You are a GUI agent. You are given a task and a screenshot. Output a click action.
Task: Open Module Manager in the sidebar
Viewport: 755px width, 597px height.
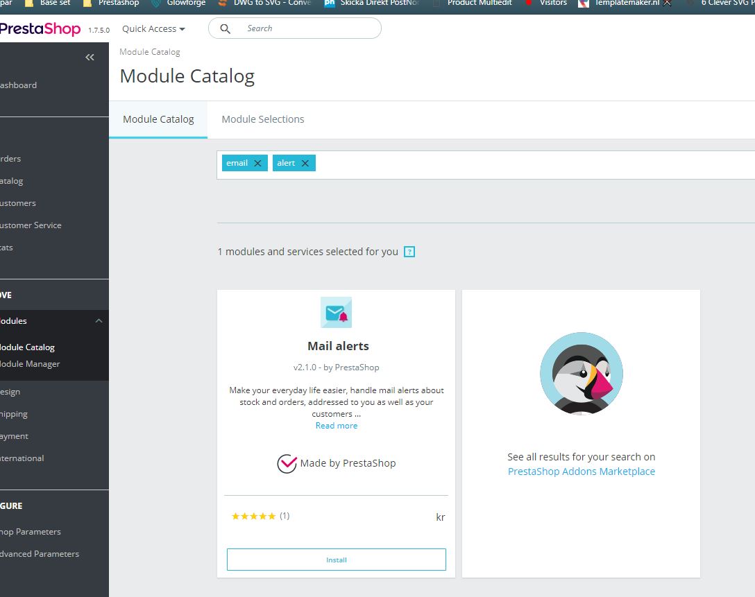point(30,364)
